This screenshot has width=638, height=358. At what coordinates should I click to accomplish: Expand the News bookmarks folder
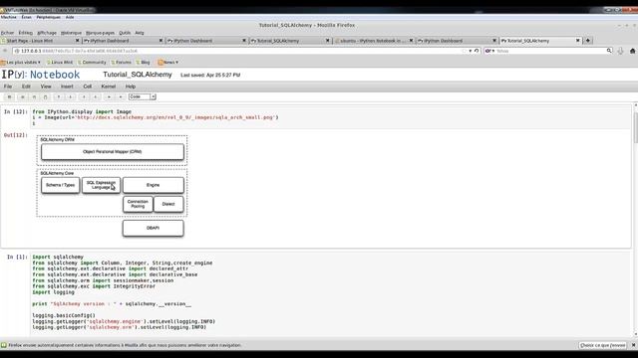click(x=168, y=63)
